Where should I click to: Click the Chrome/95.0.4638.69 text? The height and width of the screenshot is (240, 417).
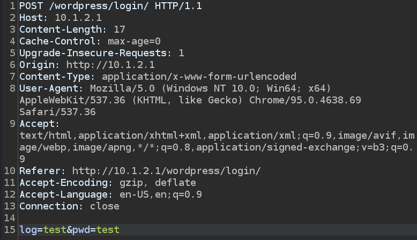[x=305, y=100]
